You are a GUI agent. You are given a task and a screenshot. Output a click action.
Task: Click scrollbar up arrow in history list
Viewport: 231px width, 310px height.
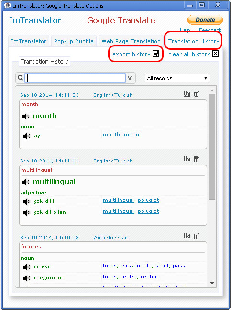212,90
